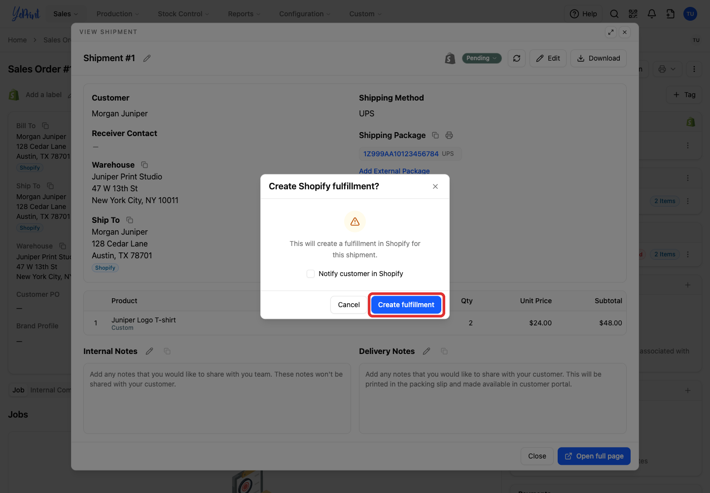Image resolution: width=710 pixels, height=493 pixels.
Task: Open the Help button
Action: click(x=584, y=14)
